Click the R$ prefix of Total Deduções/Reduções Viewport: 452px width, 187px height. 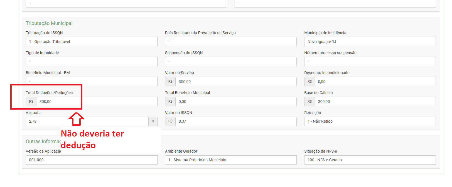click(x=31, y=102)
